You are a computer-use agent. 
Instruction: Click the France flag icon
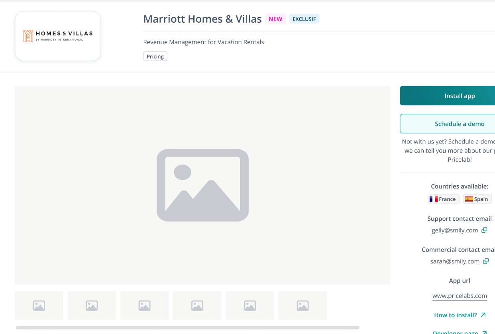point(434,198)
